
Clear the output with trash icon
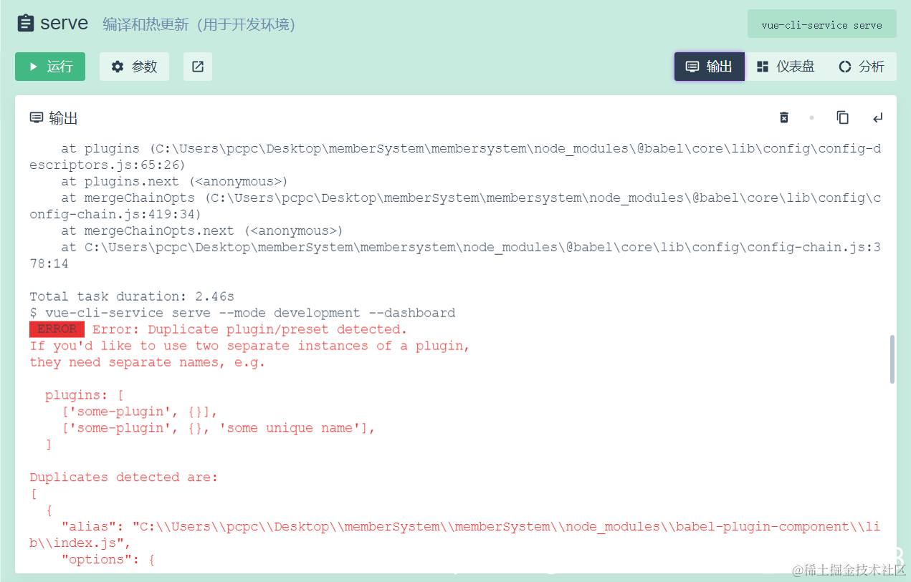point(784,117)
